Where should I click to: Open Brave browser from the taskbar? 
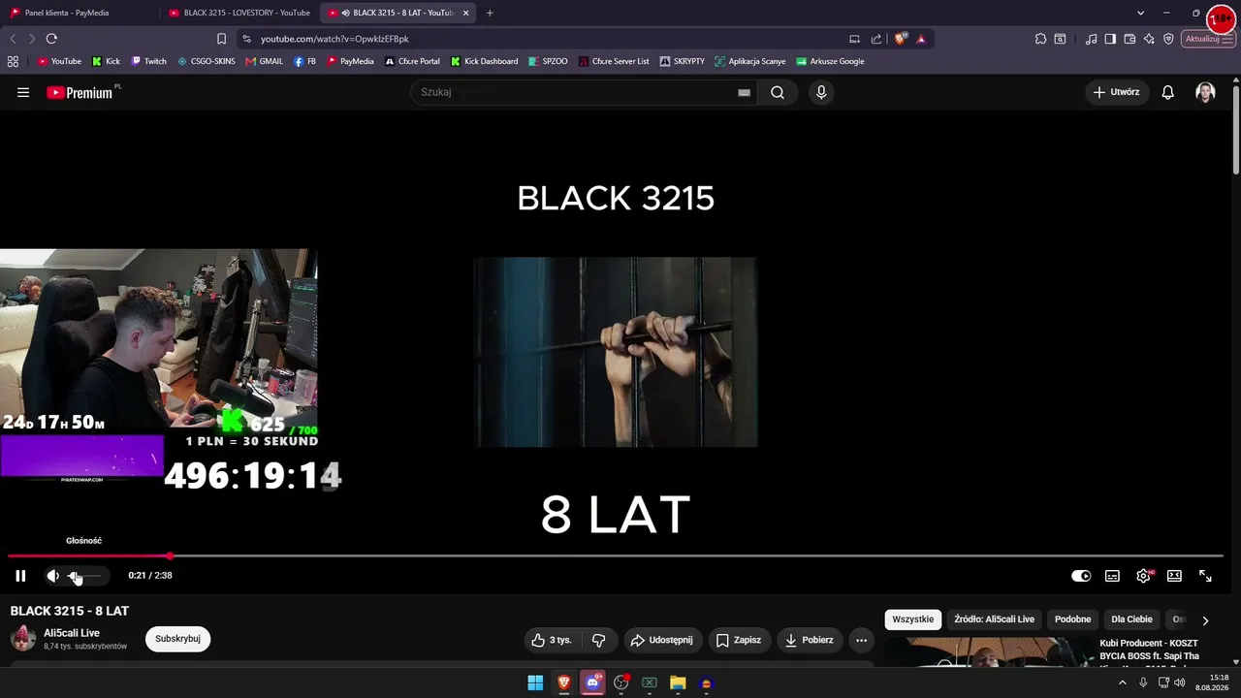click(563, 683)
